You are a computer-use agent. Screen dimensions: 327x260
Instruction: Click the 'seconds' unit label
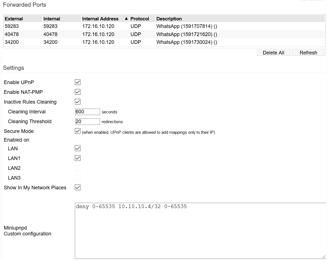tap(109, 112)
